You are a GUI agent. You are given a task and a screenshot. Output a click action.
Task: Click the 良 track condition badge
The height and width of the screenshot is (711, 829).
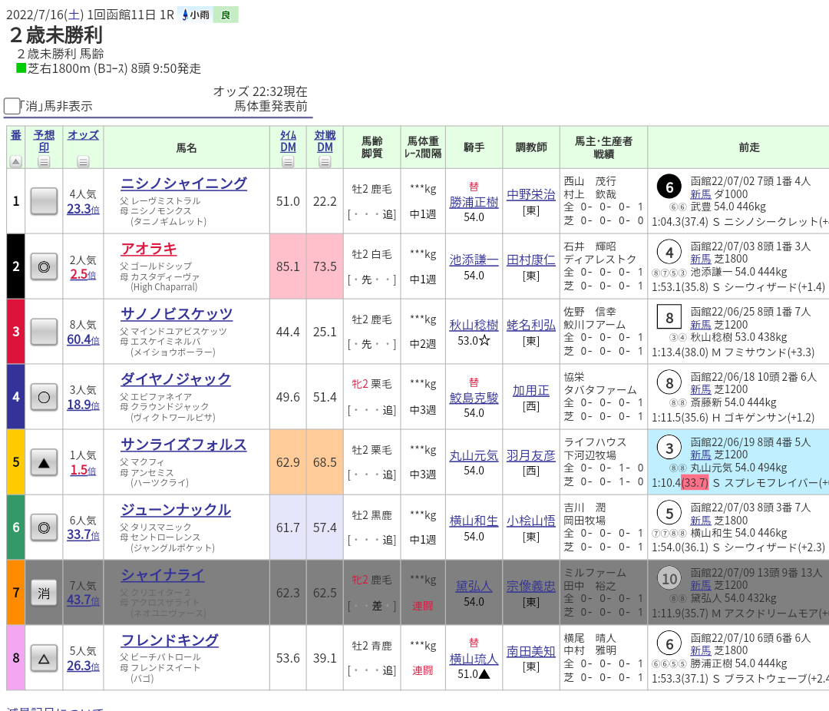click(226, 15)
